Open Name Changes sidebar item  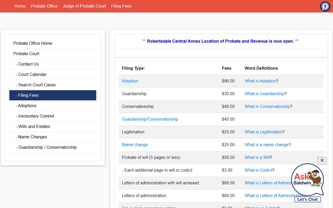[53, 137]
